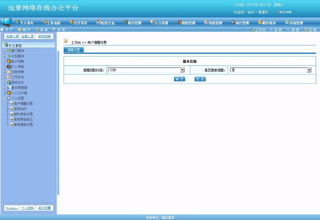Select 常用审批备注 in the tree

23,119
